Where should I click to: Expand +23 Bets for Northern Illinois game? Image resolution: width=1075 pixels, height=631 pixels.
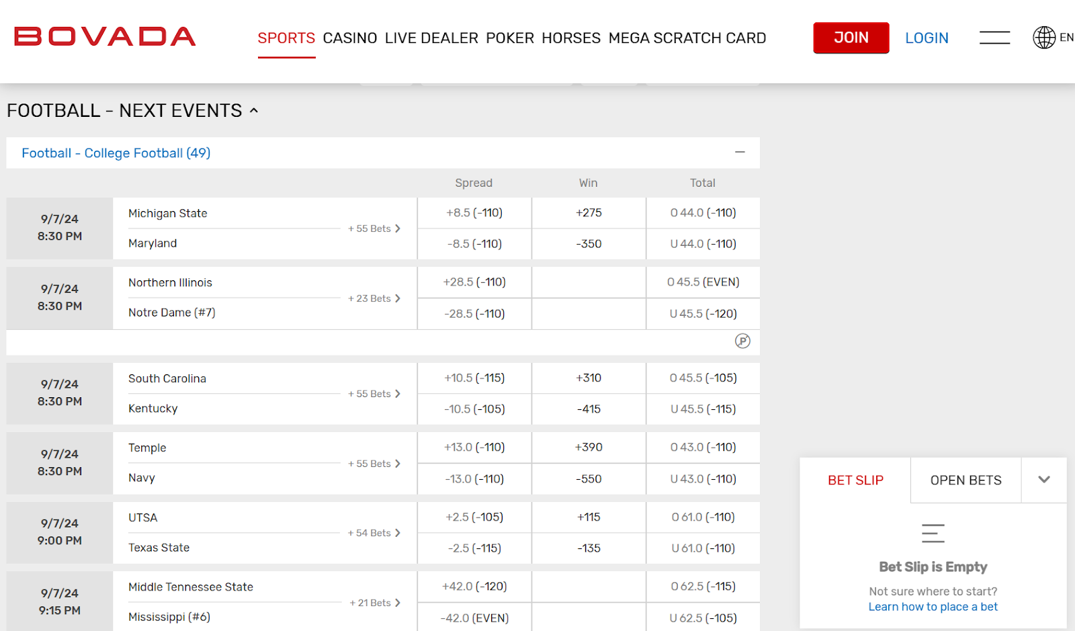coord(374,298)
